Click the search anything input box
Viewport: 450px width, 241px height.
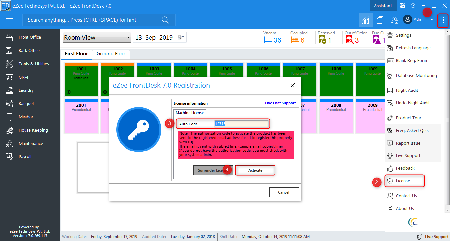99,20
